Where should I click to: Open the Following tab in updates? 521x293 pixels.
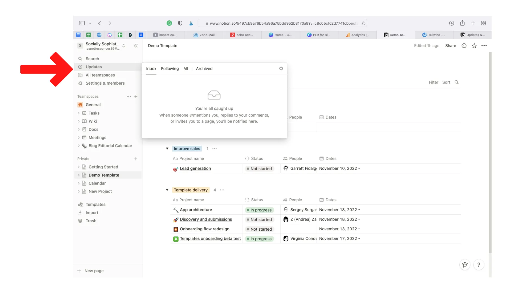coord(170,69)
